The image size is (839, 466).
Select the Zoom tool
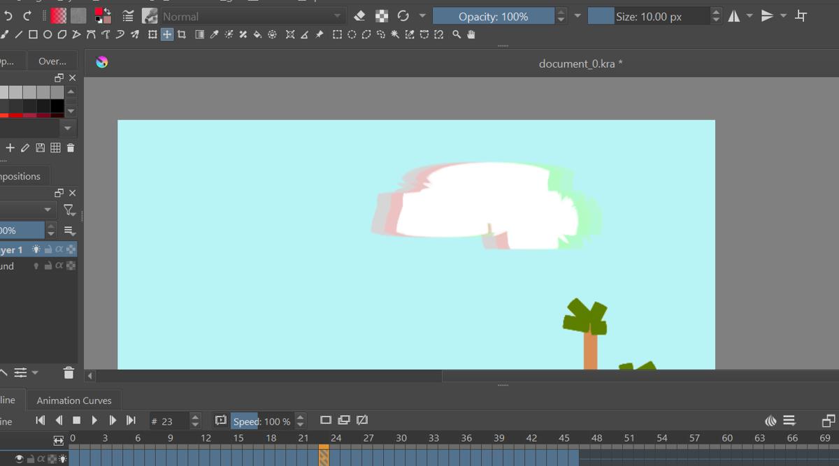tap(456, 33)
